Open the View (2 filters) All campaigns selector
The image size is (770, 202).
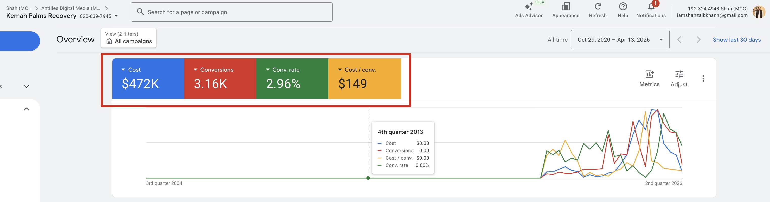129,38
